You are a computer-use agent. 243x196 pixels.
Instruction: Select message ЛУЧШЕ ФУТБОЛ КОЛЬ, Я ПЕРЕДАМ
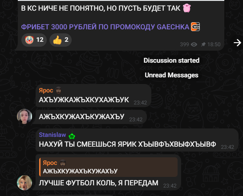98,183
